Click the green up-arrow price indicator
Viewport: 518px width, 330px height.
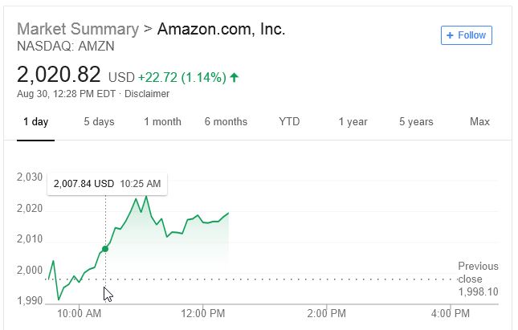coord(235,78)
